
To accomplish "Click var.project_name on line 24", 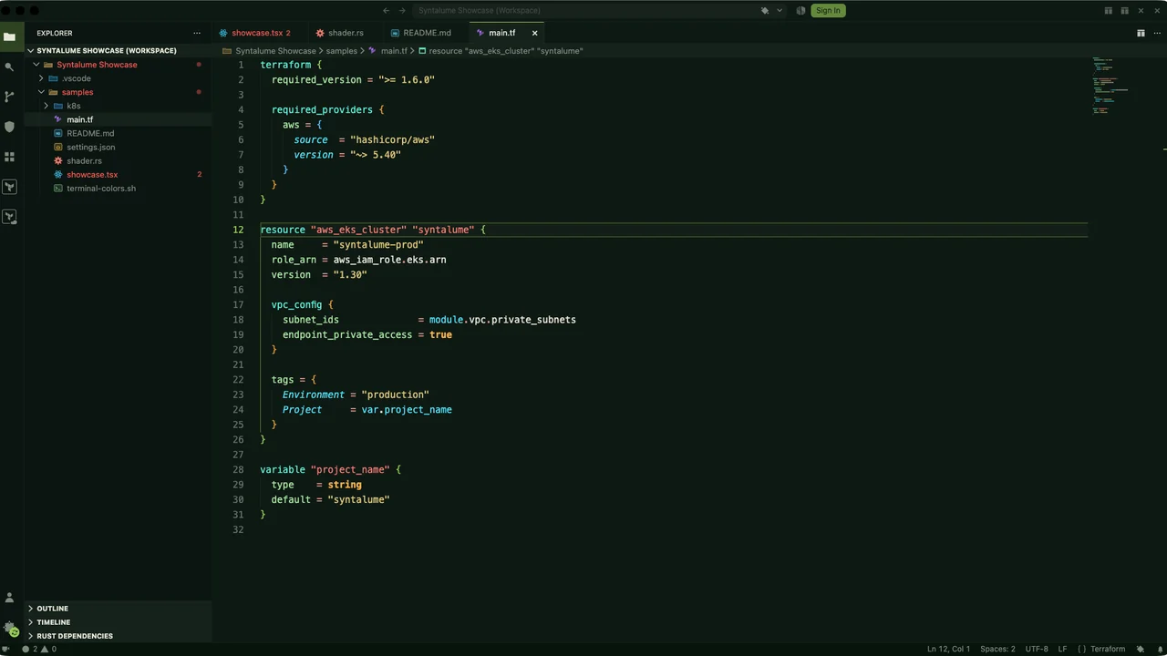I will (x=407, y=409).
